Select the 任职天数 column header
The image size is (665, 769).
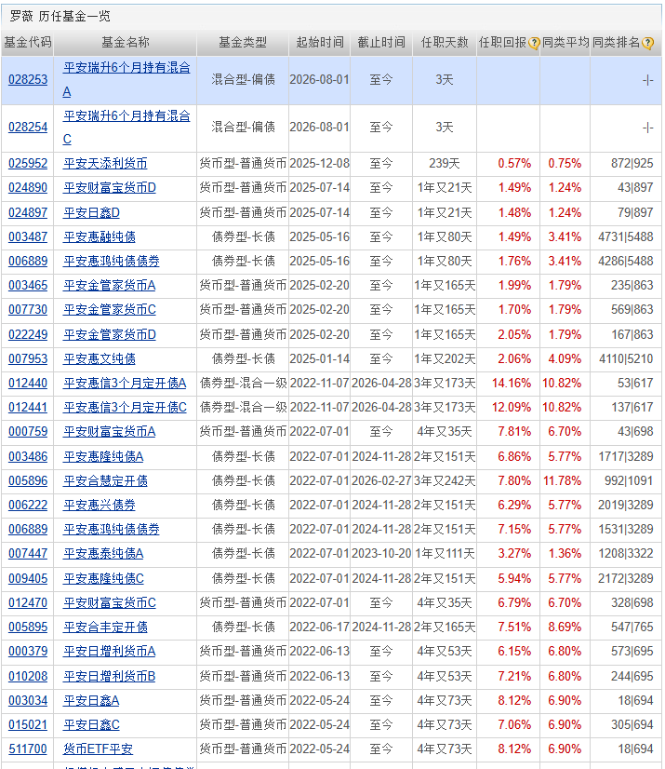pos(445,43)
